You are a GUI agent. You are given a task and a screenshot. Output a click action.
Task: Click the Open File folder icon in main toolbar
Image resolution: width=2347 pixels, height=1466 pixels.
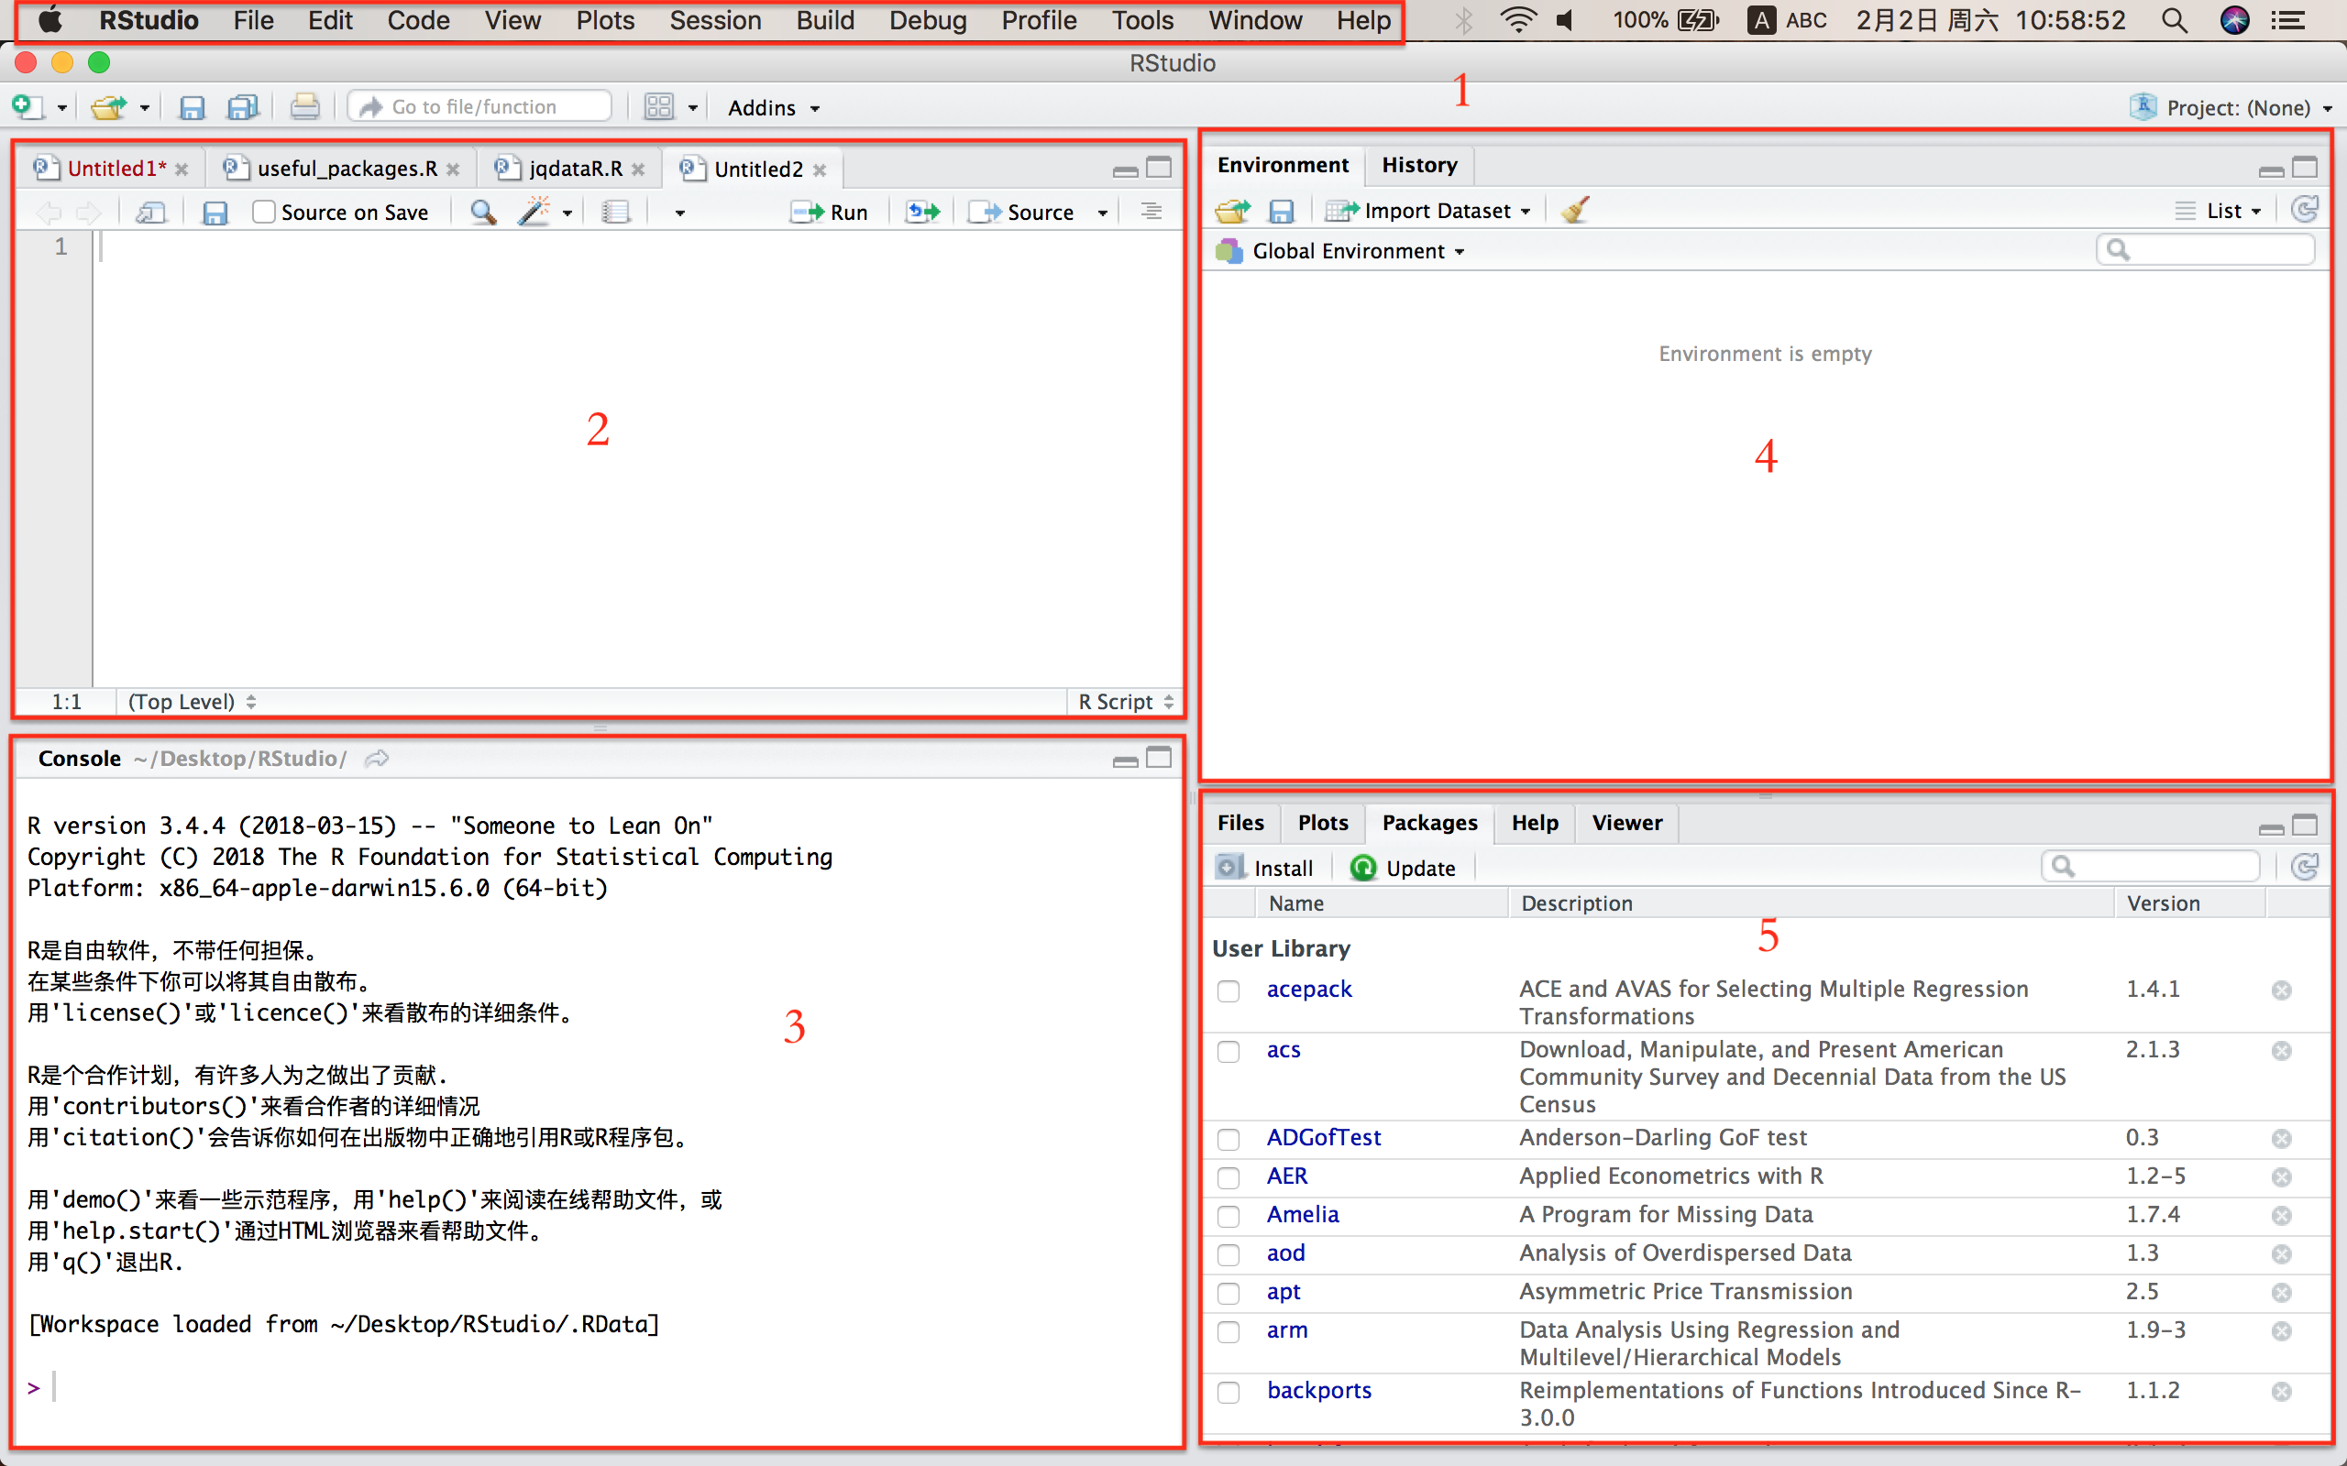[x=108, y=106]
